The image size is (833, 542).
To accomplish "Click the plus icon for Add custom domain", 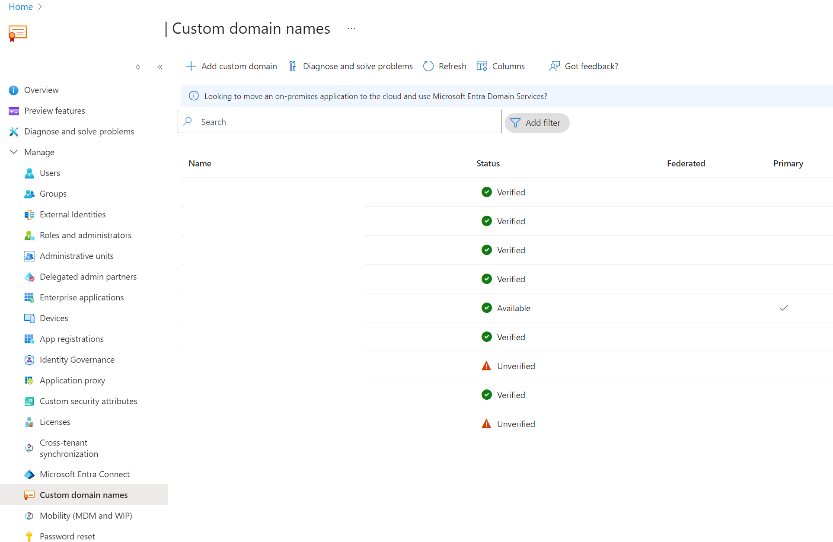I will point(191,66).
